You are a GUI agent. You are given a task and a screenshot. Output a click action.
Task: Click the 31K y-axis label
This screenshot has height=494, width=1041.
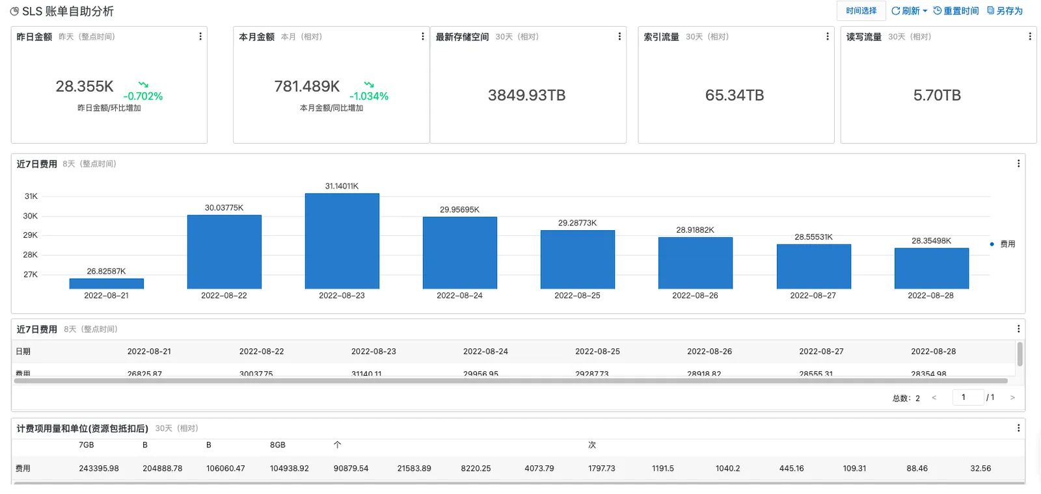click(x=31, y=196)
